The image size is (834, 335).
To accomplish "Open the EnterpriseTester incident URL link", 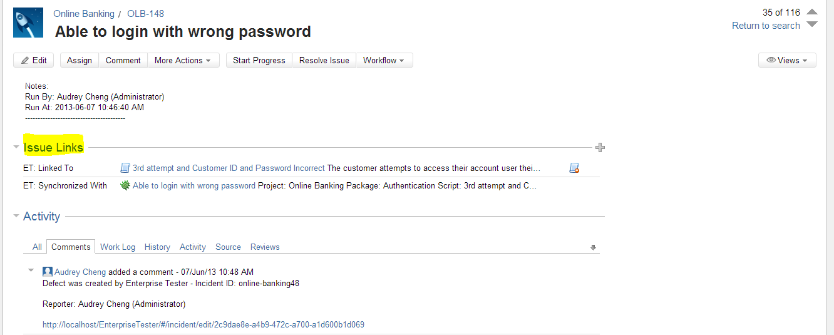I will (x=203, y=324).
